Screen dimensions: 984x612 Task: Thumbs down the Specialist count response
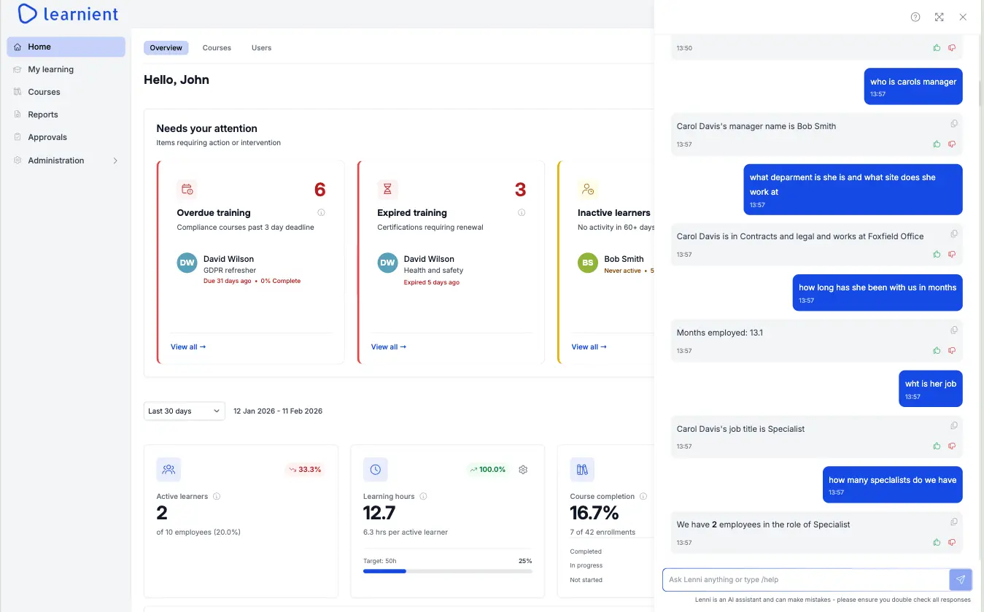951,542
